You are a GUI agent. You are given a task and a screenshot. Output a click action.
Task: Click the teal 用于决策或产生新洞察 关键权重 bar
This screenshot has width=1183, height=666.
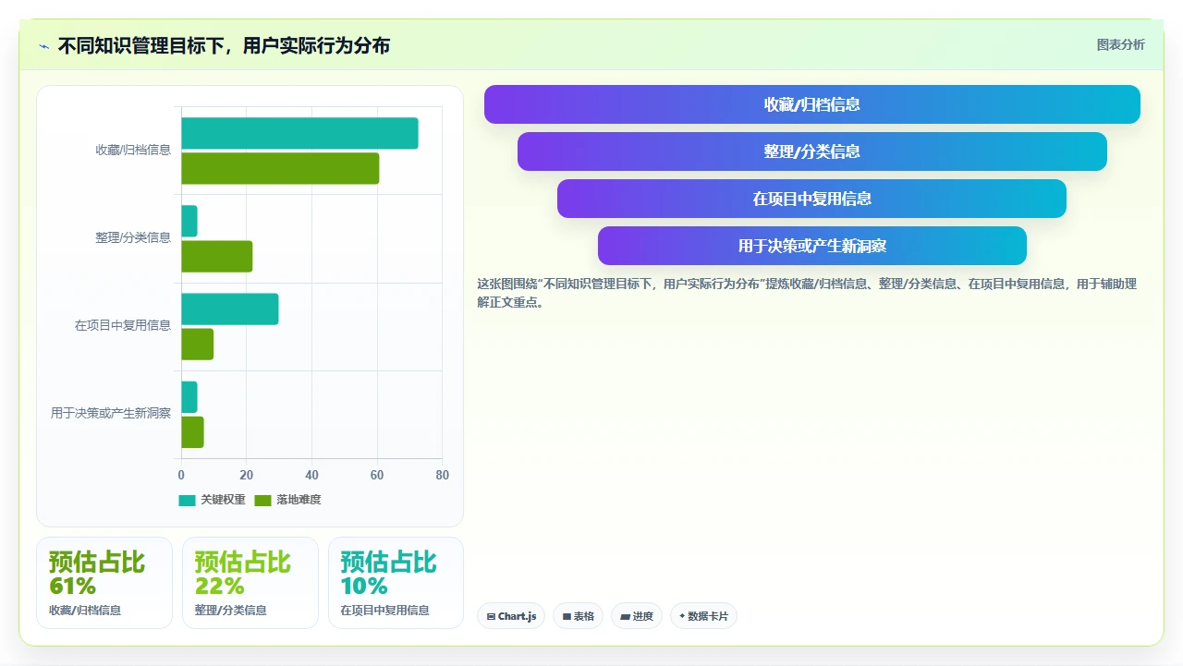click(189, 396)
